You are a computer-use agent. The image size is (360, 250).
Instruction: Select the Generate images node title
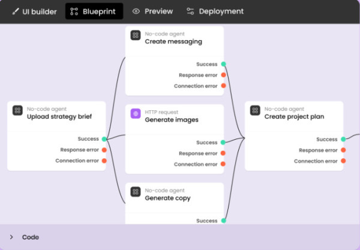pyautogui.click(x=172, y=120)
